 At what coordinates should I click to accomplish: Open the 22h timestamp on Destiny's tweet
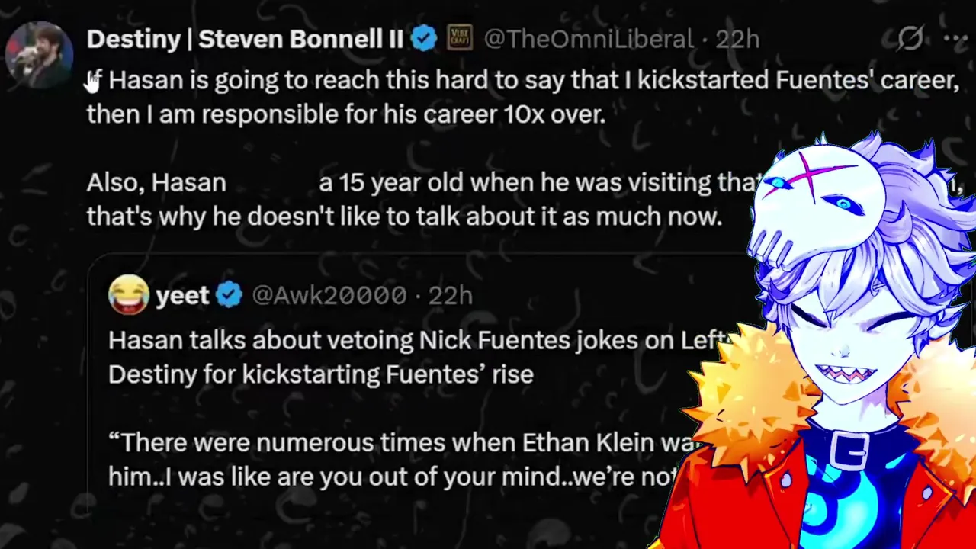(x=737, y=39)
